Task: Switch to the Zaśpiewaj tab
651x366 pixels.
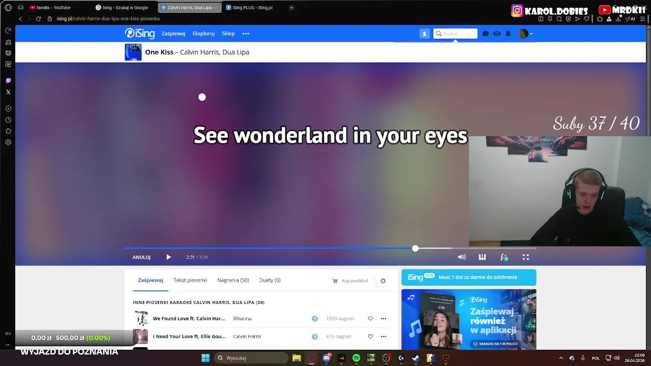Action: pos(151,280)
